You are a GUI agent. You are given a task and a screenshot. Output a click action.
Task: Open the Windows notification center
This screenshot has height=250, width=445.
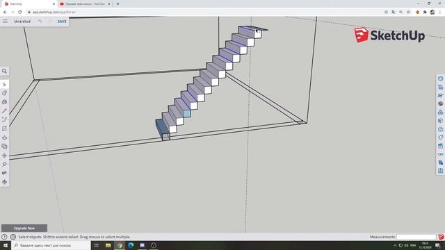(438, 245)
